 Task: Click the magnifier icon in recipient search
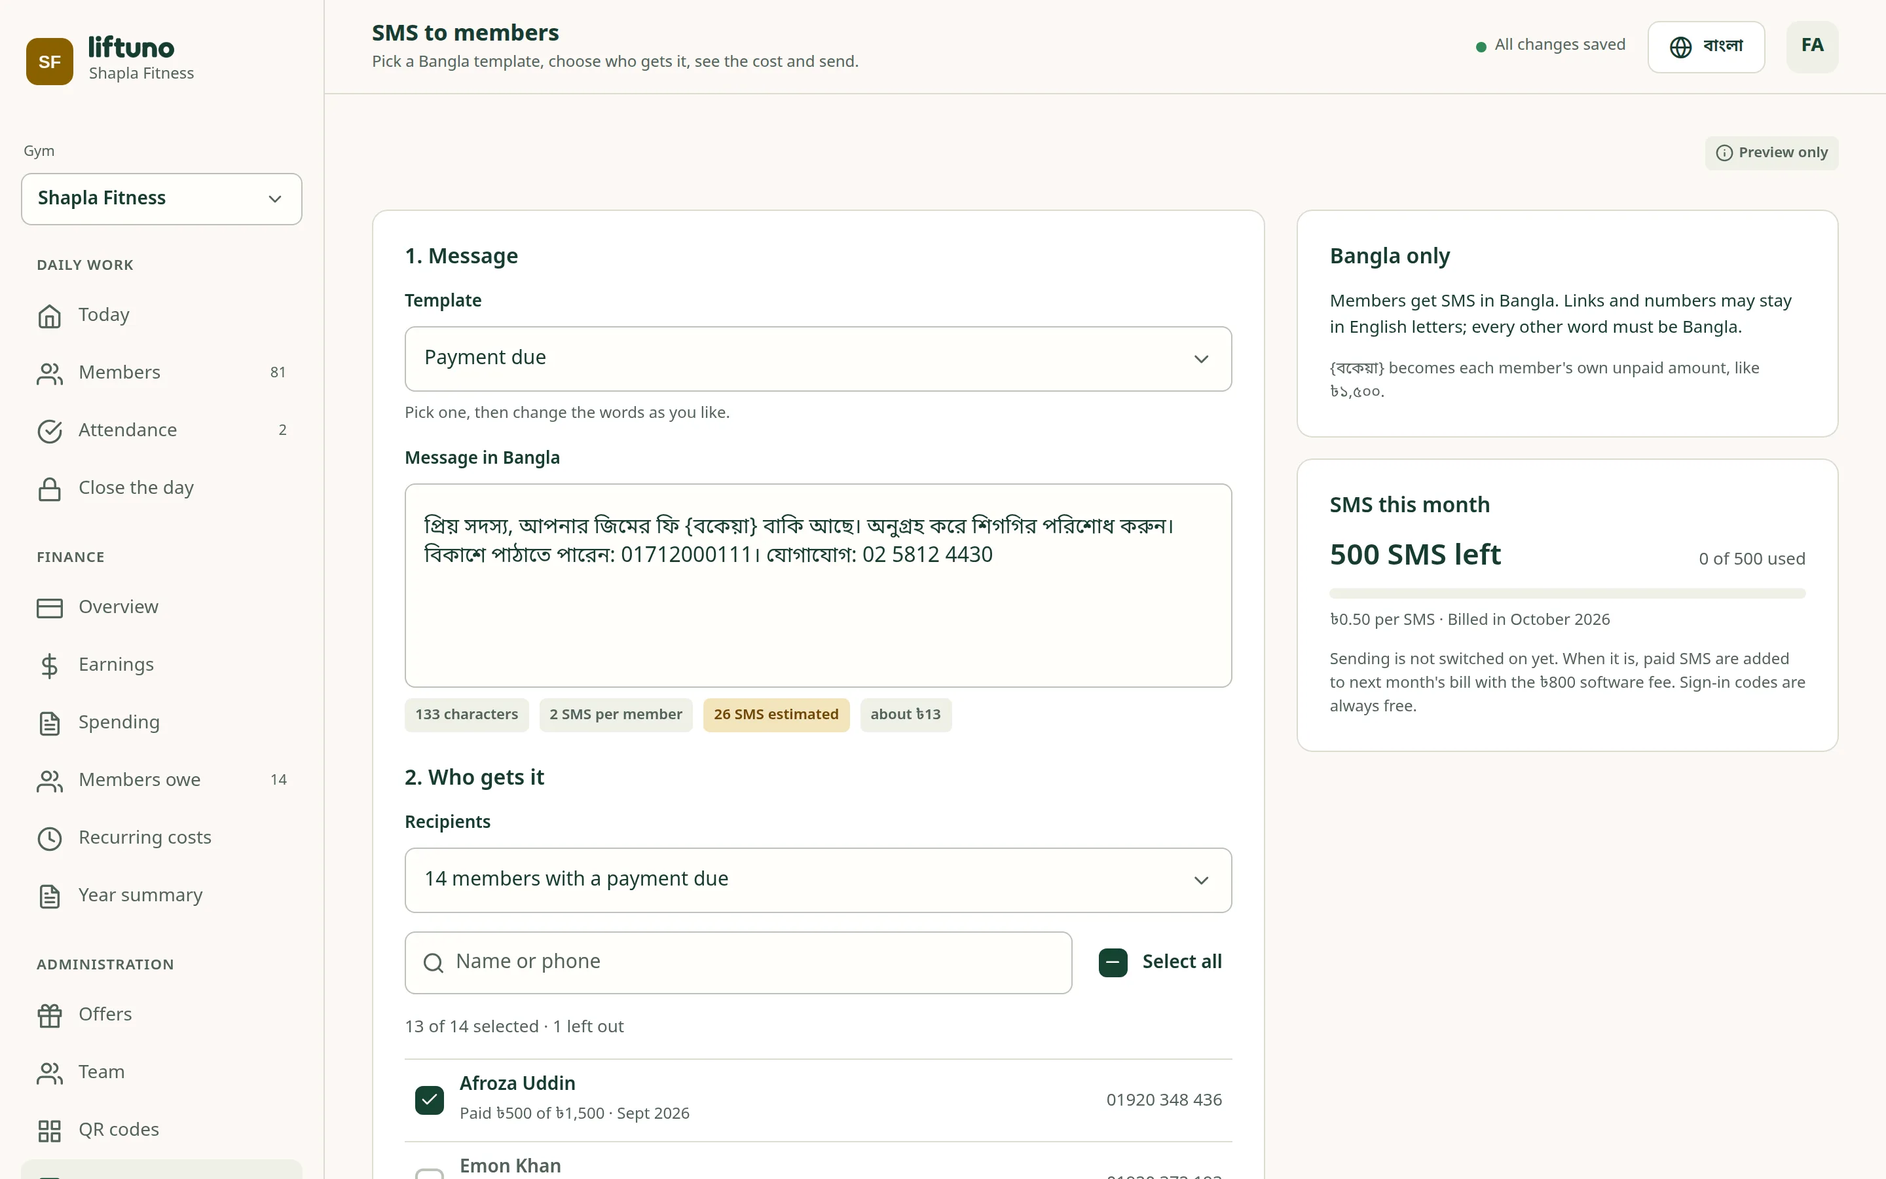tap(434, 963)
